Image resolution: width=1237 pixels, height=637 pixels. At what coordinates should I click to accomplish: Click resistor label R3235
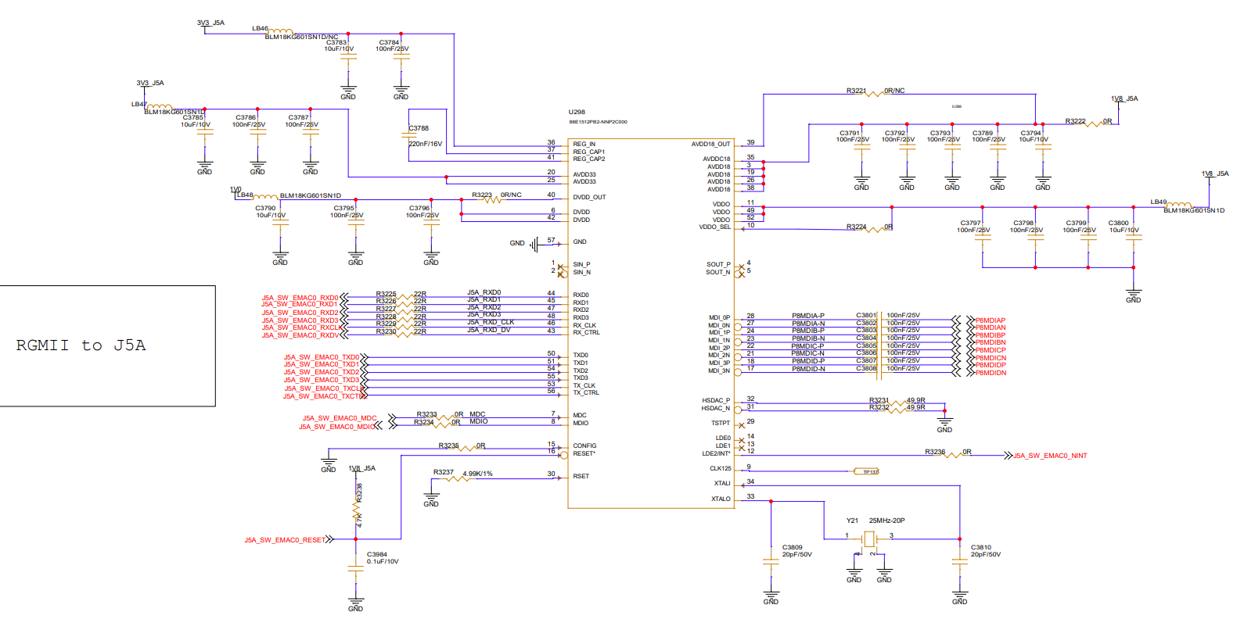448,446
